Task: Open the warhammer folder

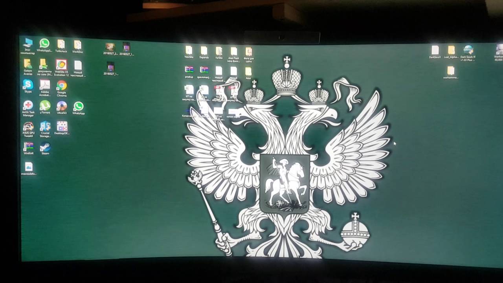Action: 451,73
